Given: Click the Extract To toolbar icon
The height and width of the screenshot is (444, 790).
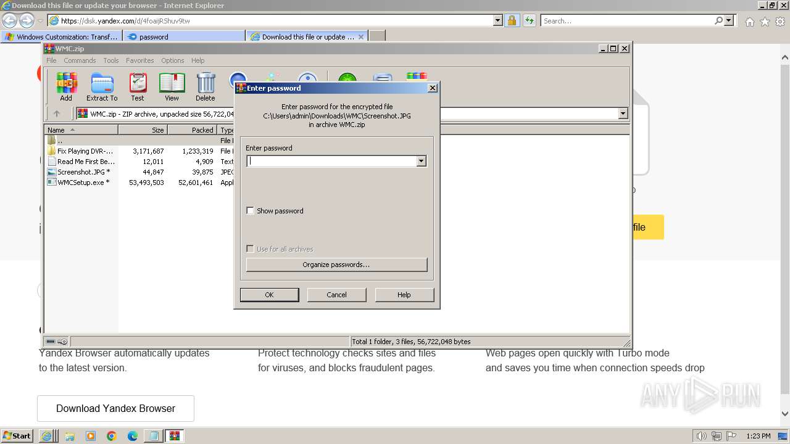Looking at the screenshot, I should pyautogui.click(x=102, y=87).
